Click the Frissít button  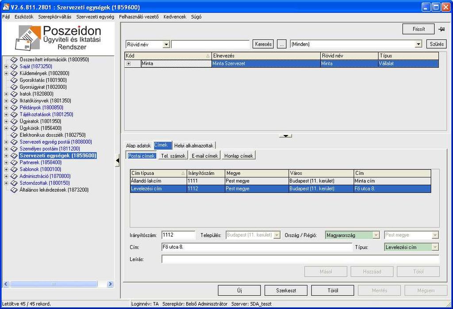418,29
